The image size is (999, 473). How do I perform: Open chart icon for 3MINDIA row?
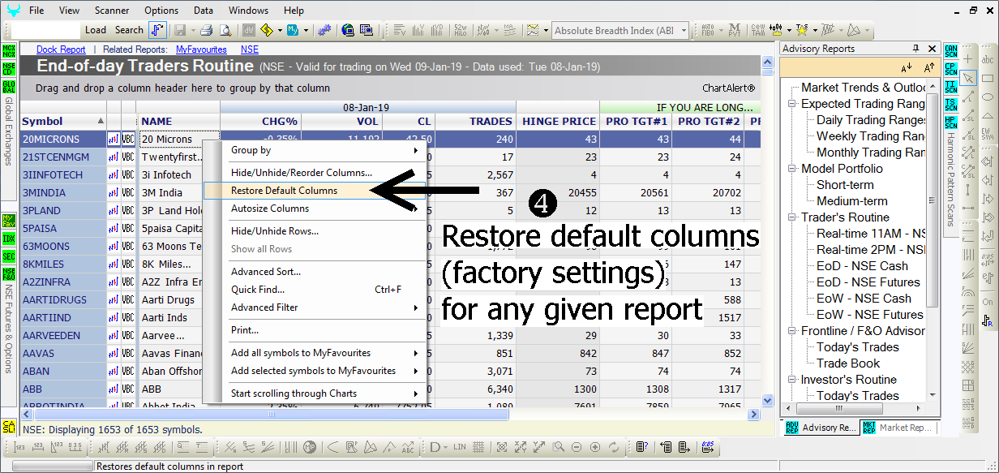(x=114, y=193)
